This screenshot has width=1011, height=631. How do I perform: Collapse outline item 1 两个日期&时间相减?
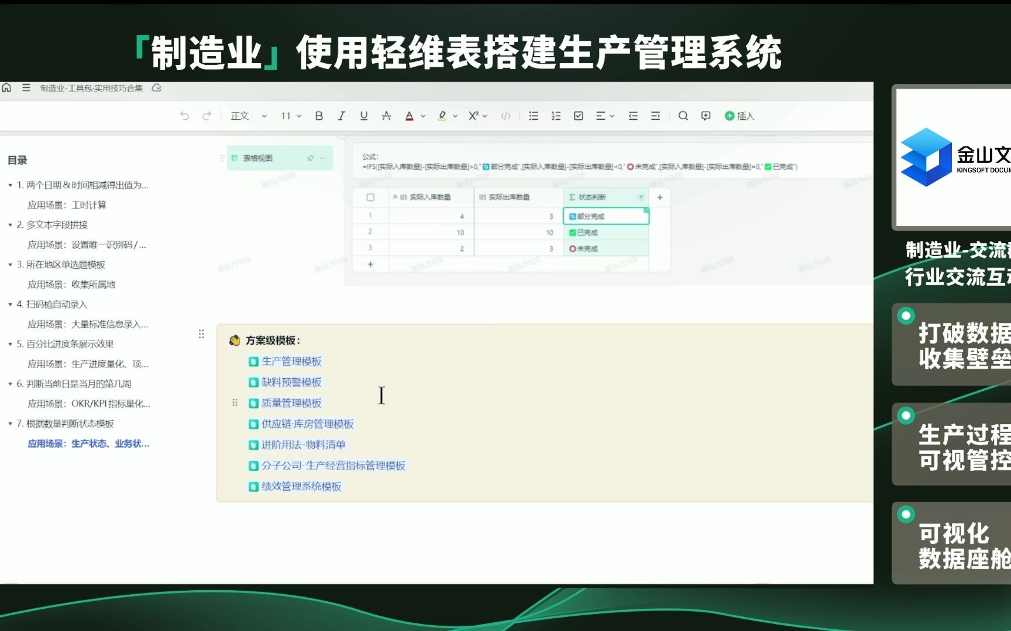(10, 185)
